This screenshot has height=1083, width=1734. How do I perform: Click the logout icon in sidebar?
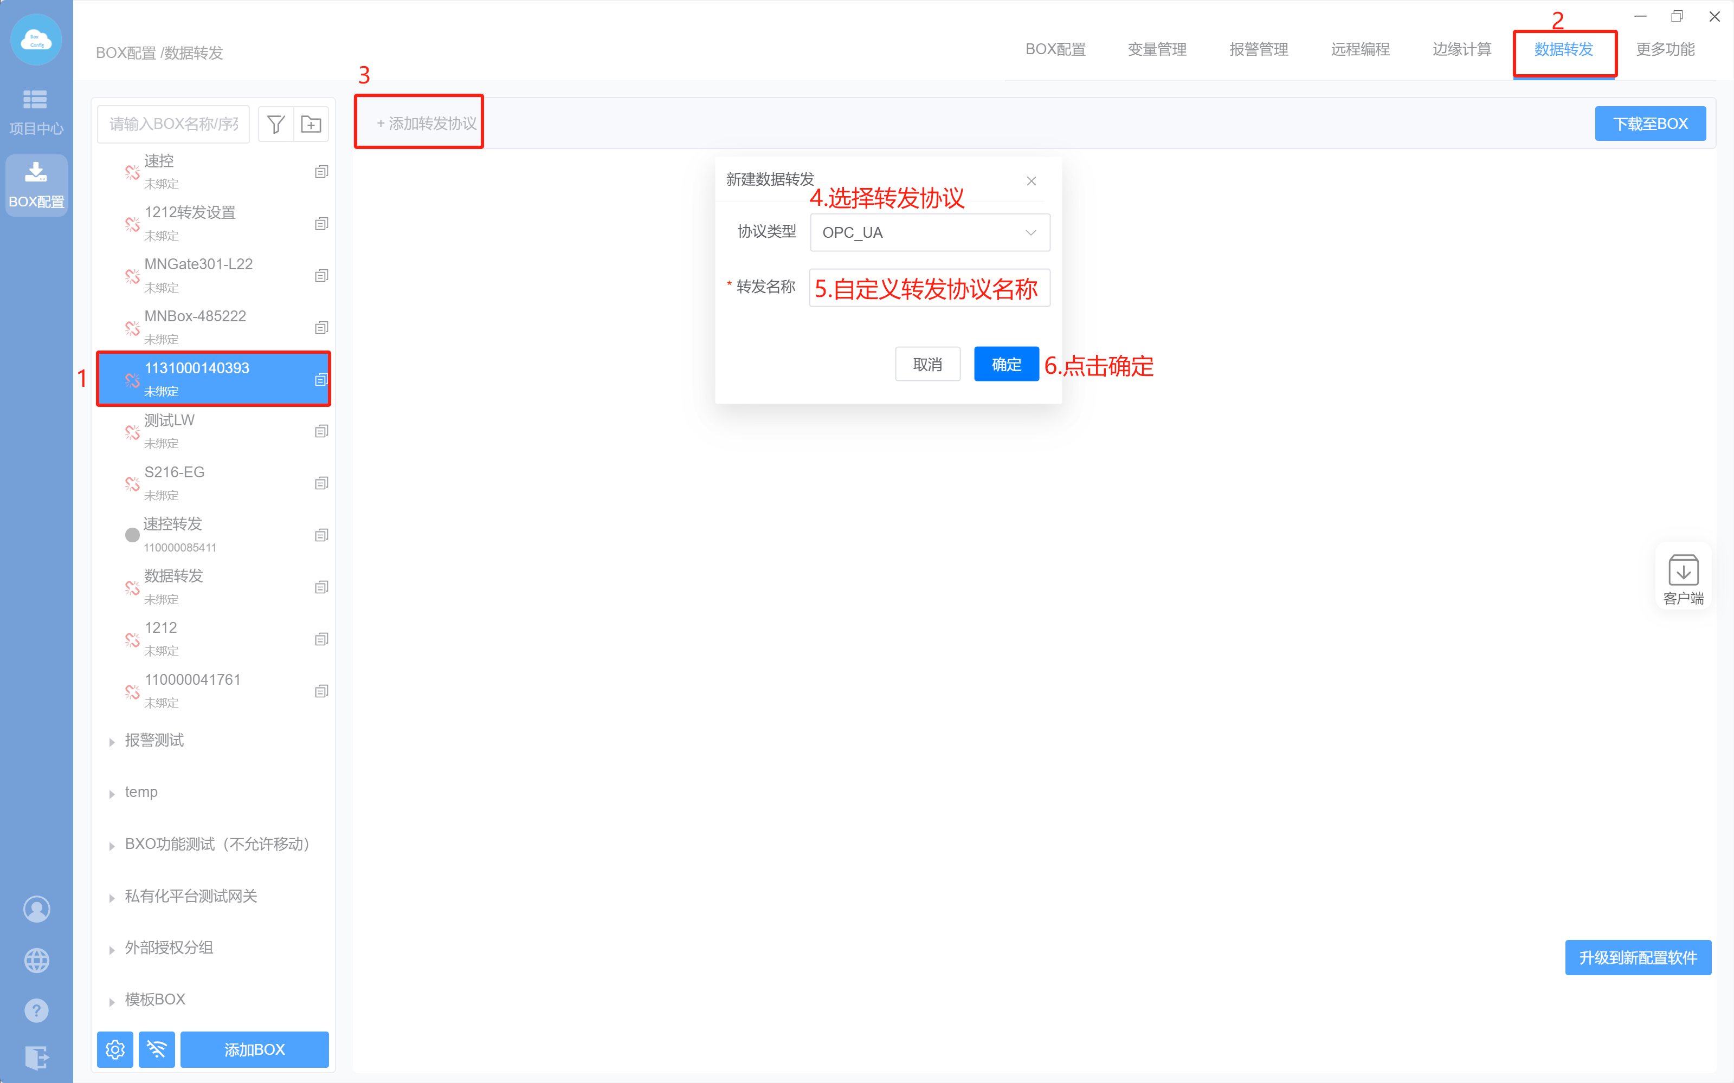(36, 1057)
